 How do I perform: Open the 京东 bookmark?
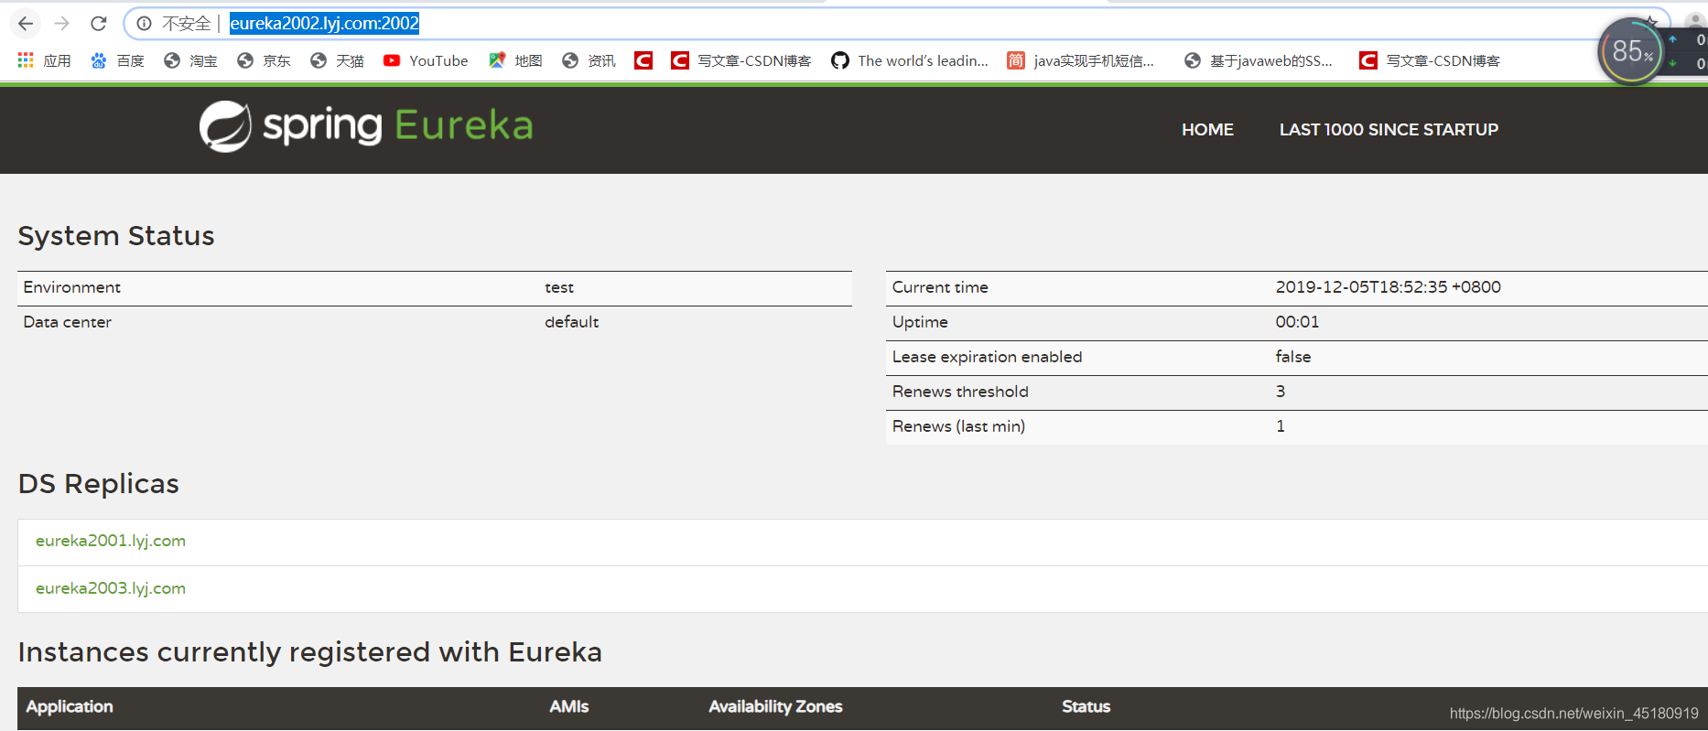pyautogui.click(x=264, y=60)
